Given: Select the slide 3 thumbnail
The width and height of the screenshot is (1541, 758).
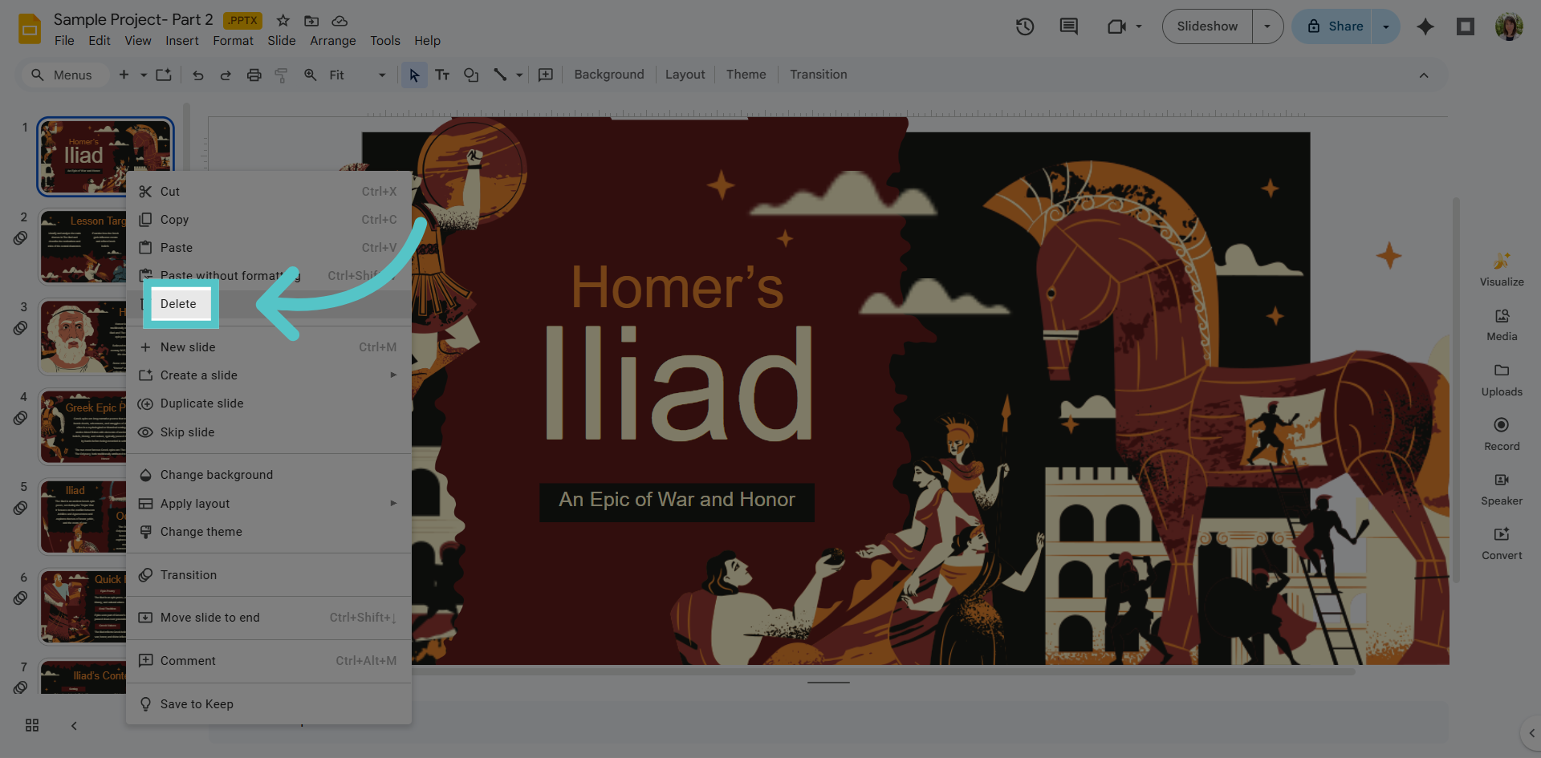Looking at the screenshot, I should 82,338.
